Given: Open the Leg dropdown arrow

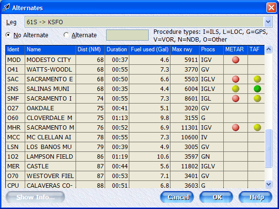Looking at the screenshot, I should pyautogui.click(x=268, y=22).
